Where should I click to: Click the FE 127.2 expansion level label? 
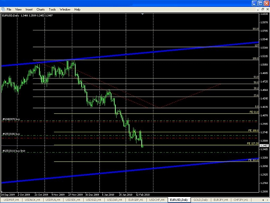click(253, 144)
